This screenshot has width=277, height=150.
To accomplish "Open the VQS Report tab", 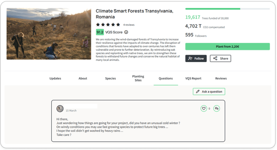I will 193,79.
